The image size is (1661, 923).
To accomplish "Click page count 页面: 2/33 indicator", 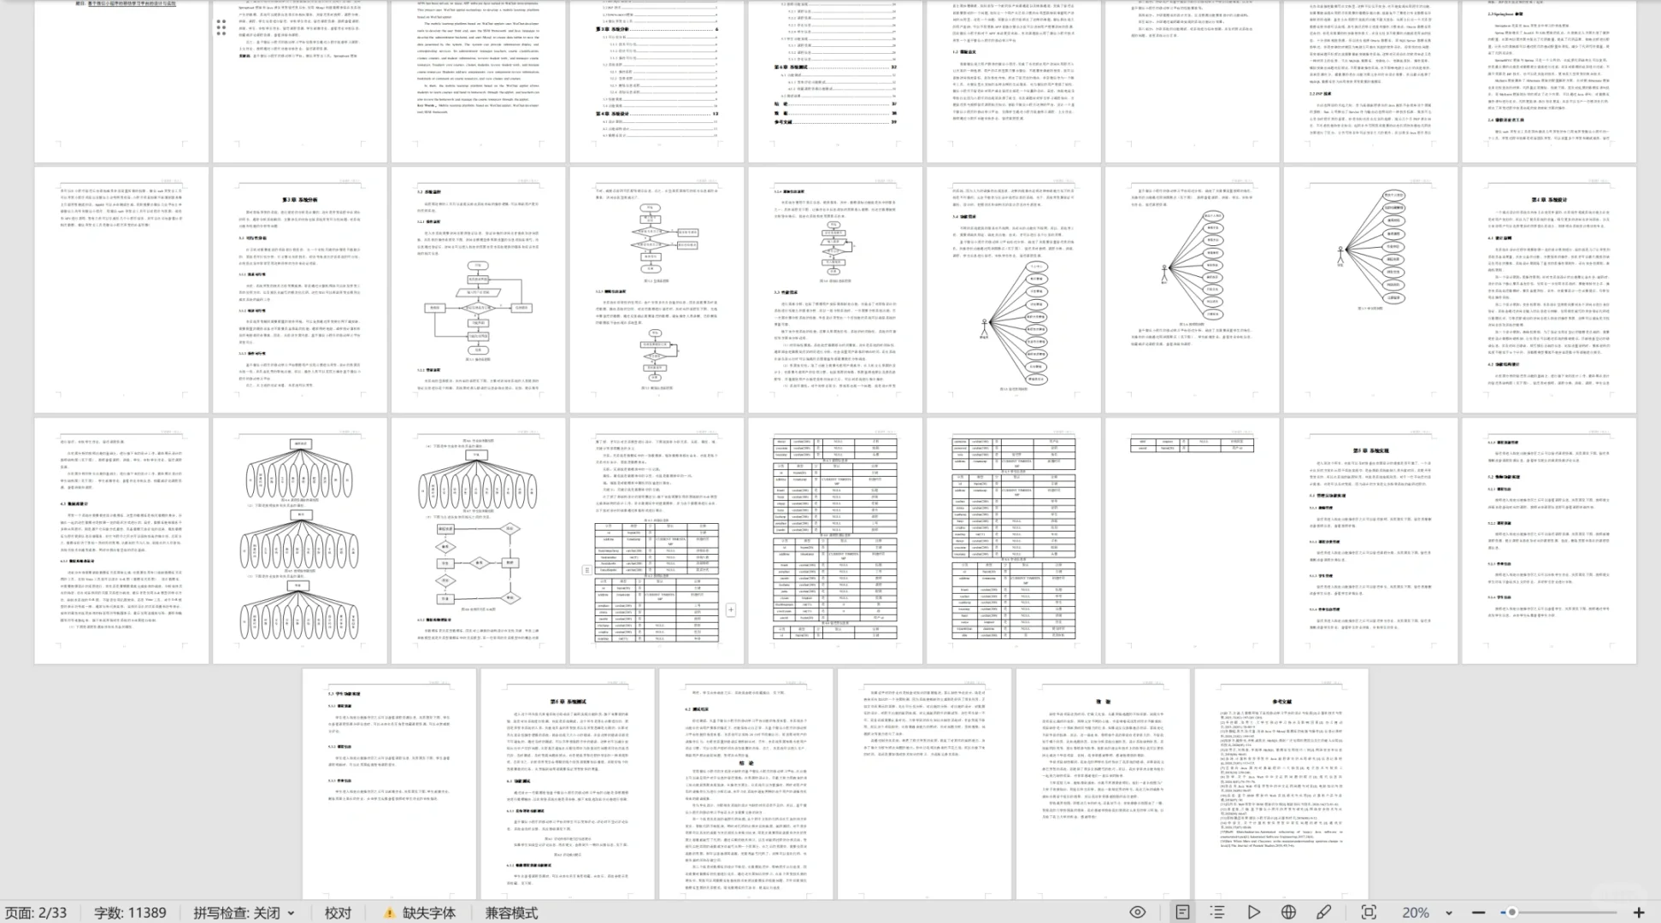I will (36, 913).
